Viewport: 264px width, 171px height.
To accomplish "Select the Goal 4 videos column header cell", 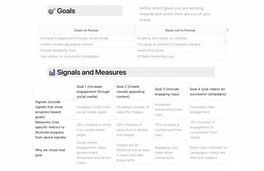I will tap(209, 92).
